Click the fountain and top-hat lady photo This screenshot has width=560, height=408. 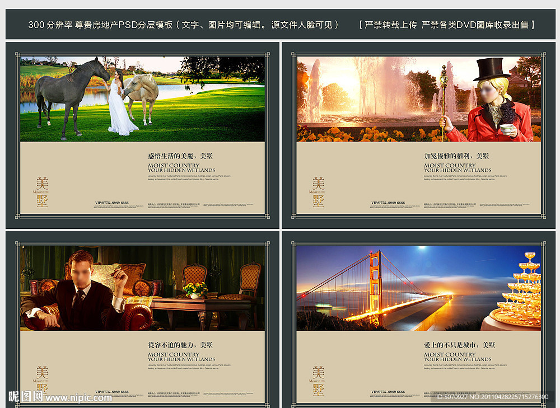coord(418,99)
